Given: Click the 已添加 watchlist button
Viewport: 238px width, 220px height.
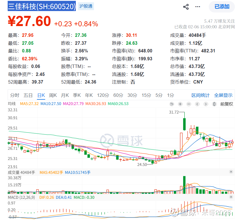Looking at the screenshot, I should pyautogui.click(x=222, y=7).
